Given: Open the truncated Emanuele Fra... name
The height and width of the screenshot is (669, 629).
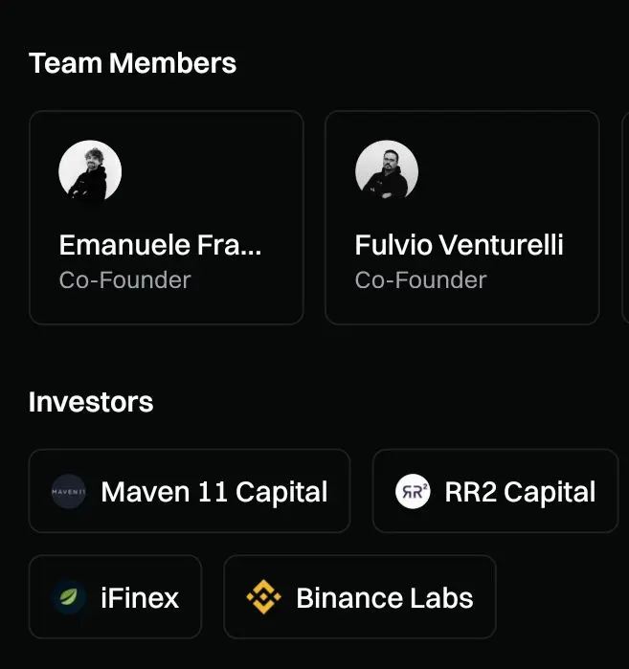Looking at the screenshot, I should tap(160, 245).
